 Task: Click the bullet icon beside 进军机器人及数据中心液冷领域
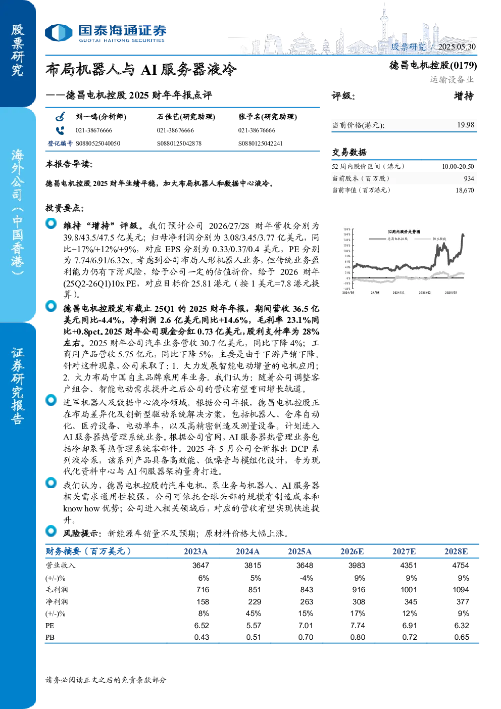tap(51, 400)
